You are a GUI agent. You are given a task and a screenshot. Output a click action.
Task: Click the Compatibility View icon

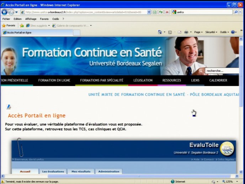click(x=155, y=12)
